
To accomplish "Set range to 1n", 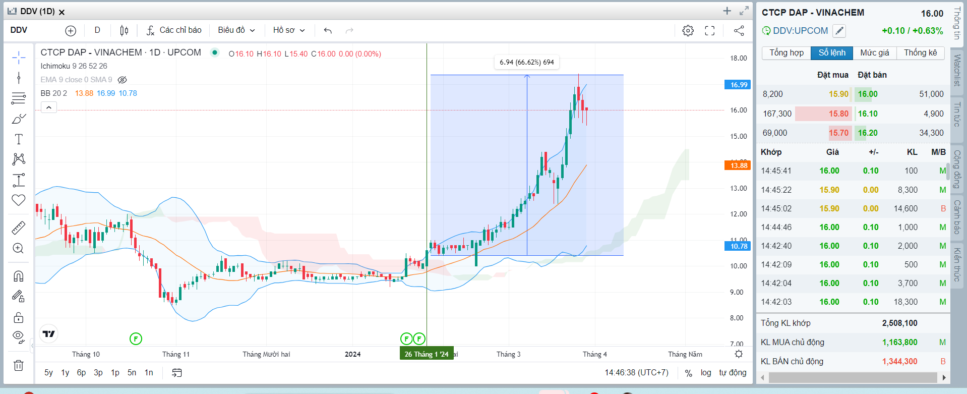I will (149, 373).
